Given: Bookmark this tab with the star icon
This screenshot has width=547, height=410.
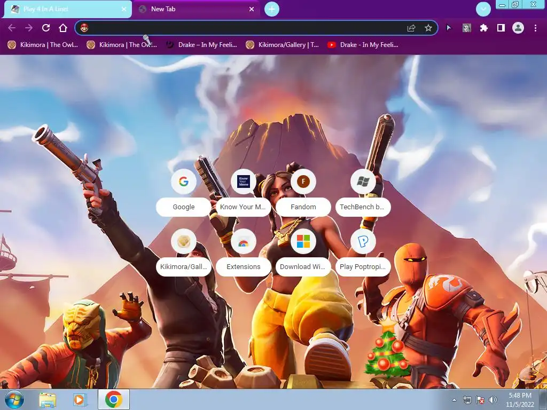Looking at the screenshot, I should pos(428,28).
